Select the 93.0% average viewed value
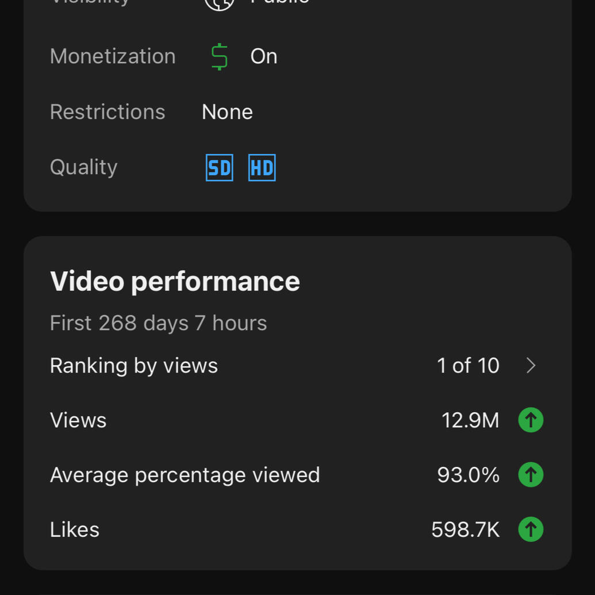This screenshot has height=595, width=595. [468, 475]
